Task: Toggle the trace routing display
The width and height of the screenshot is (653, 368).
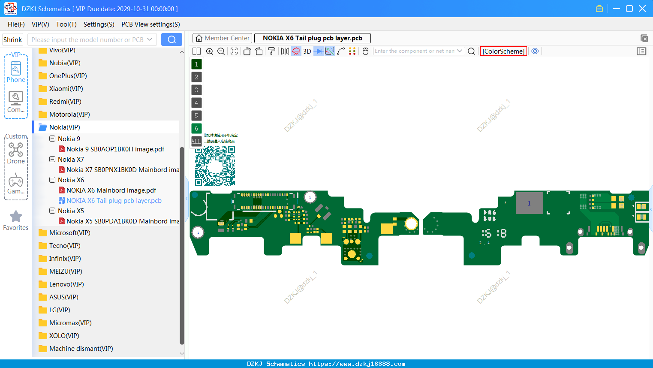Action: 330,51
